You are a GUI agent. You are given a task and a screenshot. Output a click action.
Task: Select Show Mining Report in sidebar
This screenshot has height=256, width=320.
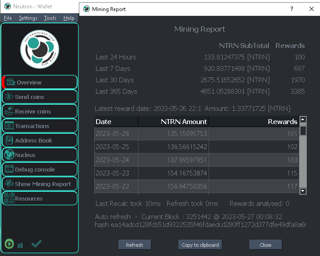[40, 184]
